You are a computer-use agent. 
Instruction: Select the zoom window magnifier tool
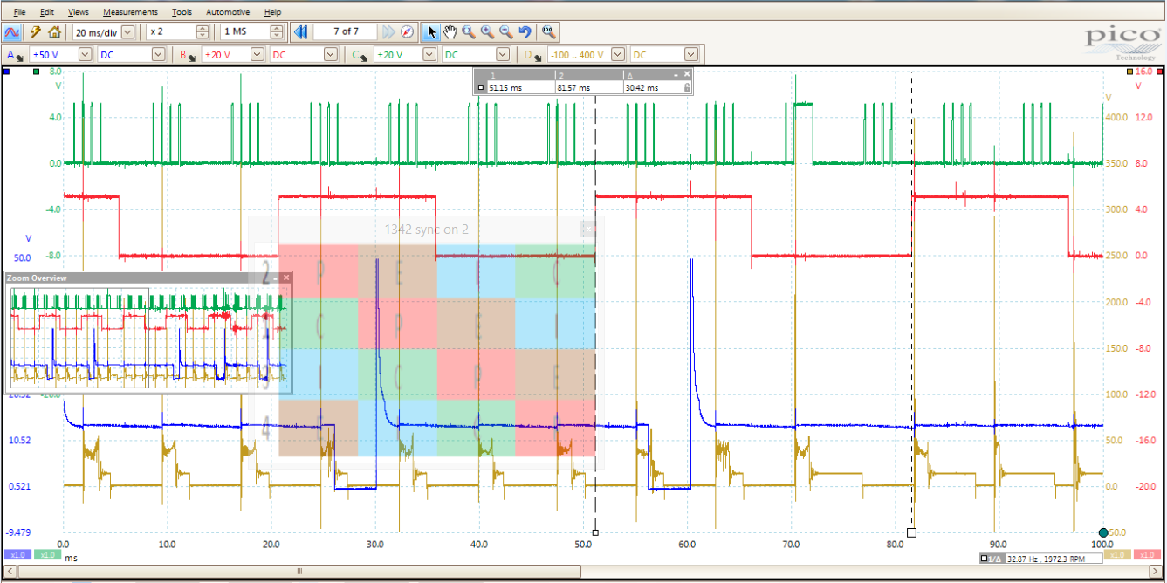469,32
